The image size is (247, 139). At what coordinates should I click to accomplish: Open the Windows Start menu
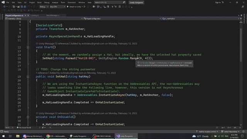coord(3,136)
